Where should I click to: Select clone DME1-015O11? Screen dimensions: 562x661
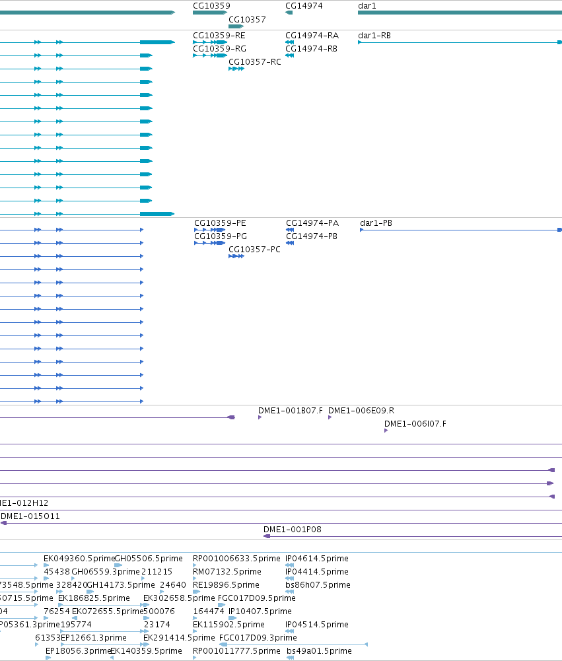[30, 516]
